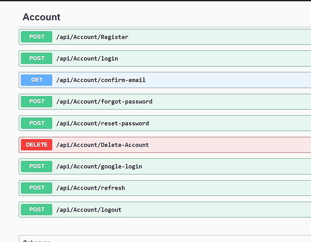
Task: Open the Schemas section at the bottom
Action: click(x=37, y=240)
